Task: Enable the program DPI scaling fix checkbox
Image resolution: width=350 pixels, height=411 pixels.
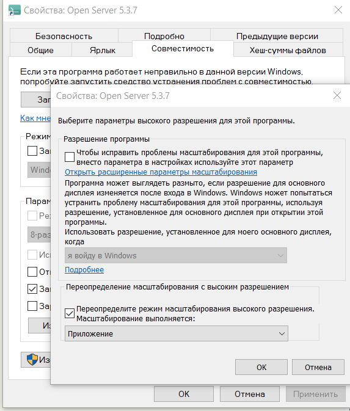Action: 70,157
